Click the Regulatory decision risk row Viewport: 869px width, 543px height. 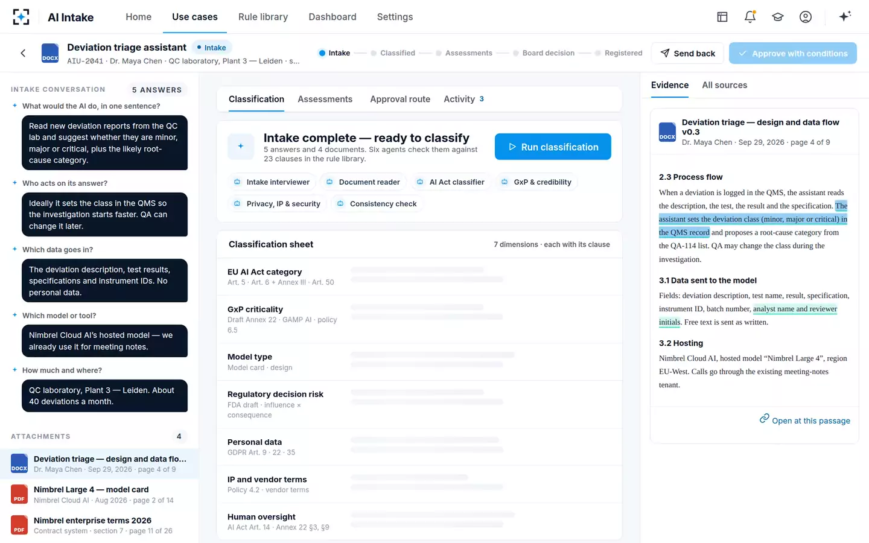419,404
